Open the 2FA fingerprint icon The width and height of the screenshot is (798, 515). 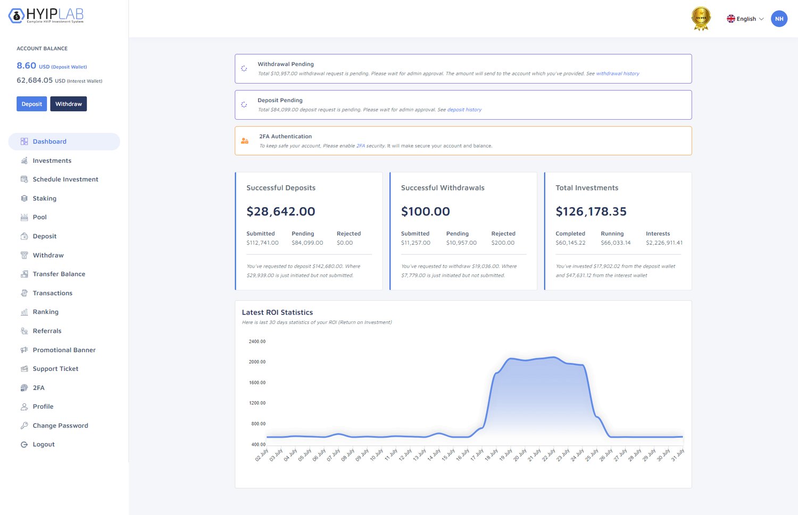point(24,388)
